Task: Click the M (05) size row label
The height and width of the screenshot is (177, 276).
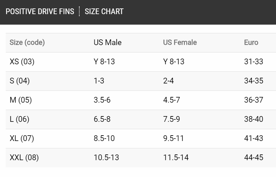Action: pos(21,100)
